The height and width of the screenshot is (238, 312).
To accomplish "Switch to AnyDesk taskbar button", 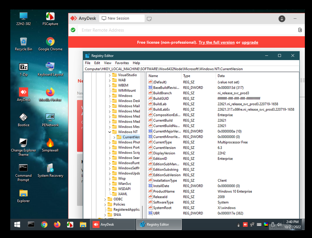I will click(x=113, y=225).
